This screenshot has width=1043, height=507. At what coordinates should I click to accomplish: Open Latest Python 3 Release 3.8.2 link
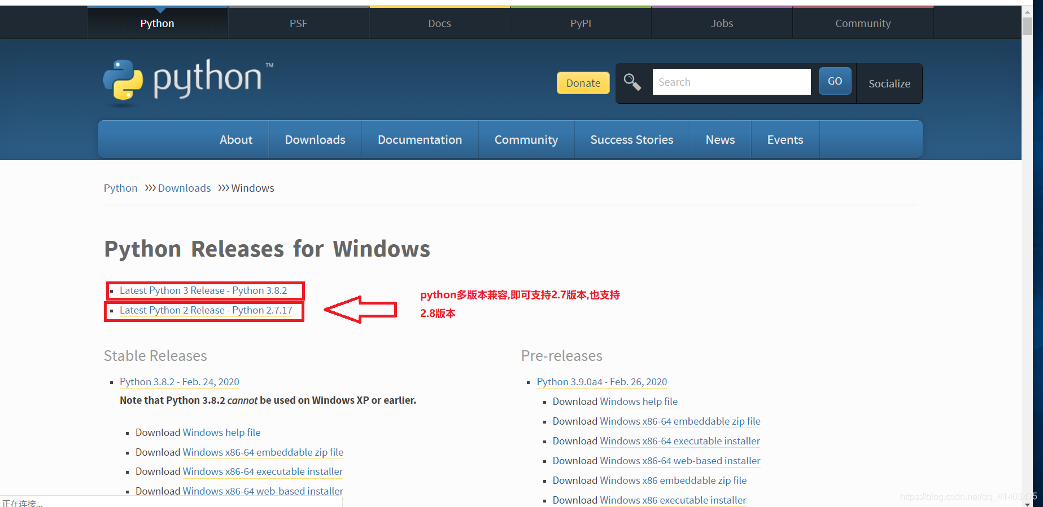pyautogui.click(x=203, y=290)
